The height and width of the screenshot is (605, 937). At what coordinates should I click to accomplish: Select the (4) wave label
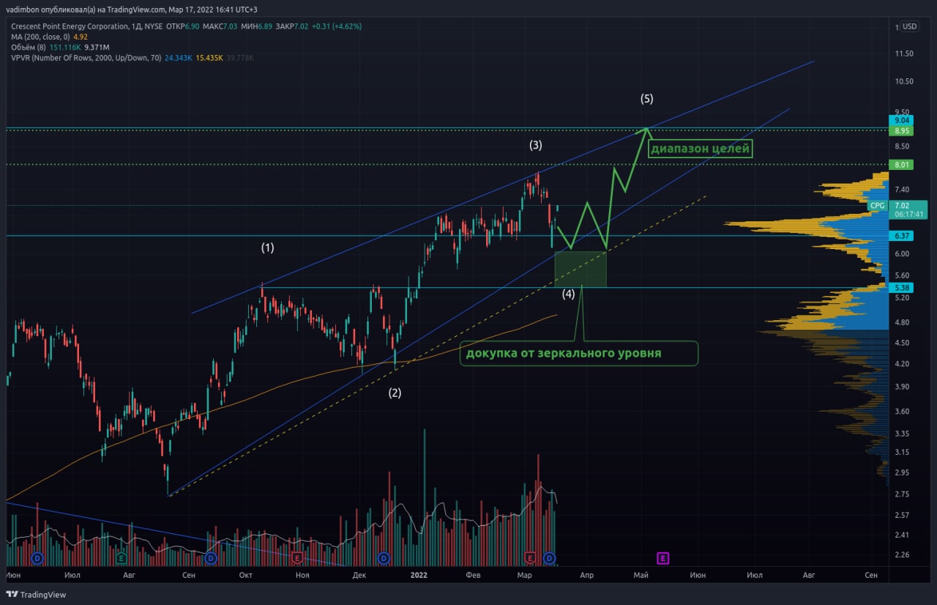(568, 294)
